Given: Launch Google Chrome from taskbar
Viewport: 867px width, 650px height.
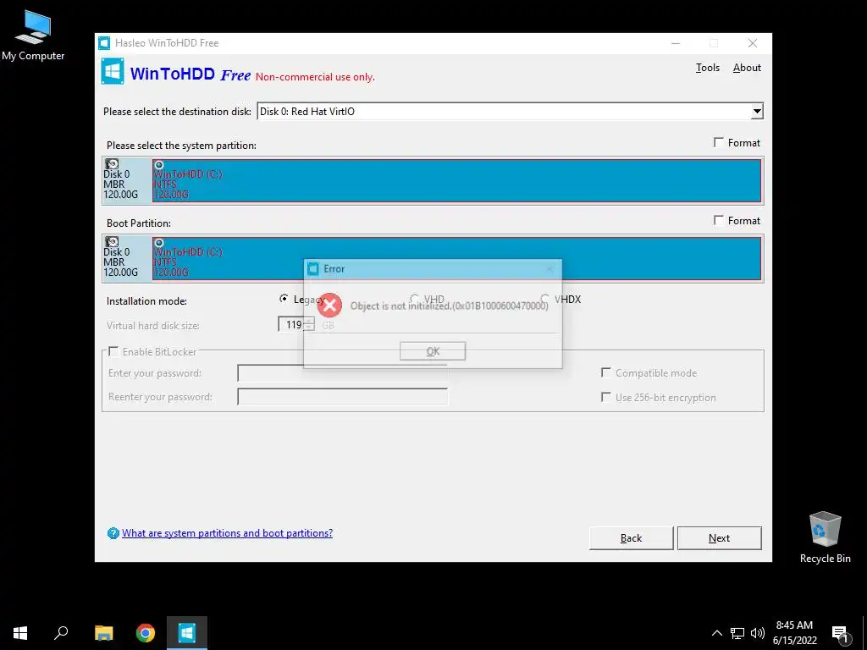Looking at the screenshot, I should pos(146,633).
